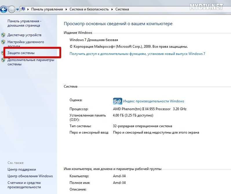Expand arrow after Система и безопасность

pyautogui.click(x=112, y=10)
